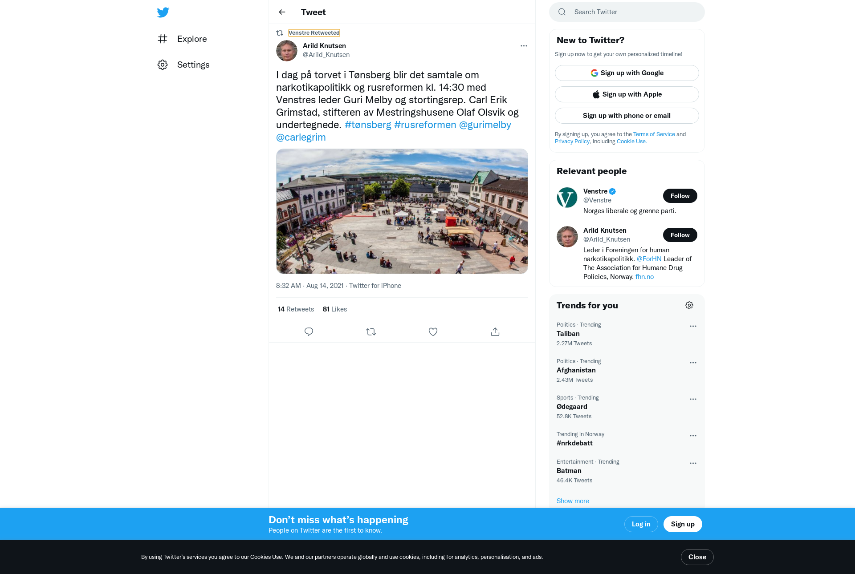Open more options for the #nrkdebatt trend
855x574 pixels.
(x=693, y=436)
